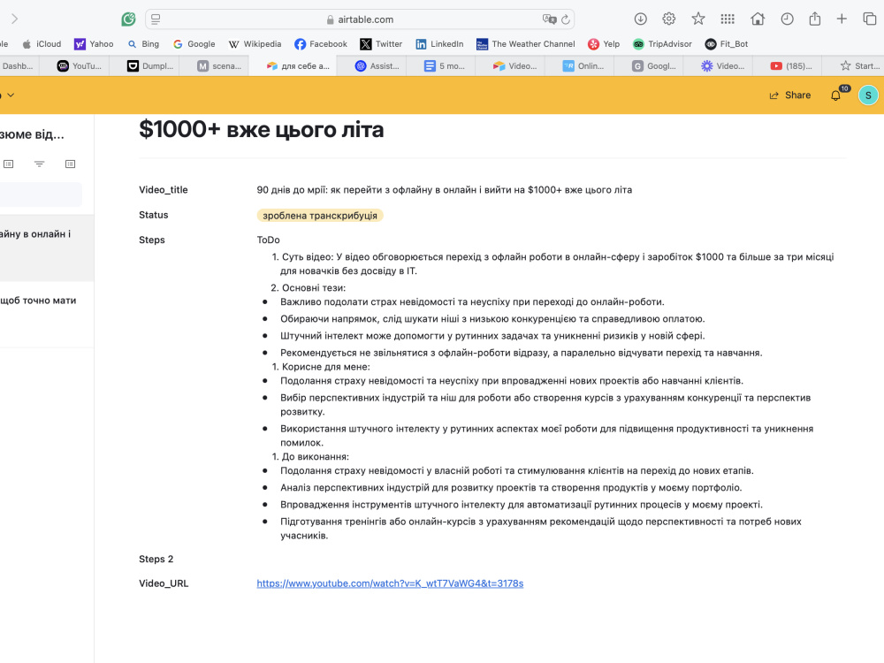The height and width of the screenshot is (663, 884).
Task: Click the Grammarly extension icon
Action: [x=128, y=19]
